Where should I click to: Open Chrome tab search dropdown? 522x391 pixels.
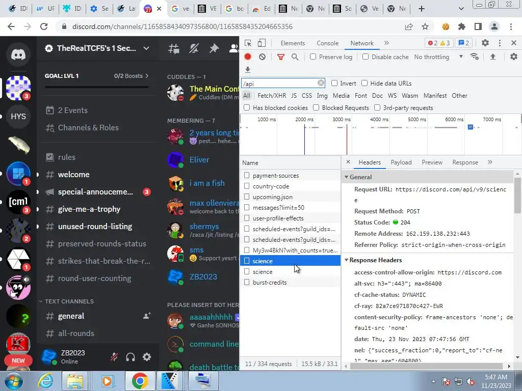(461, 9)
